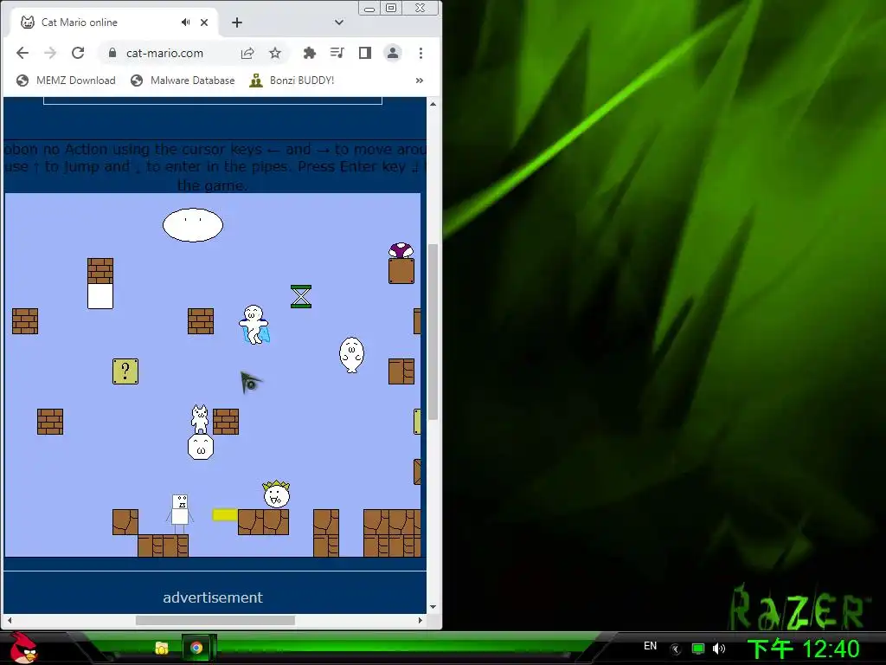Open the media control icon in the toolbar
The height and width of the screenshot is (665, 886).
pos(337,53)
